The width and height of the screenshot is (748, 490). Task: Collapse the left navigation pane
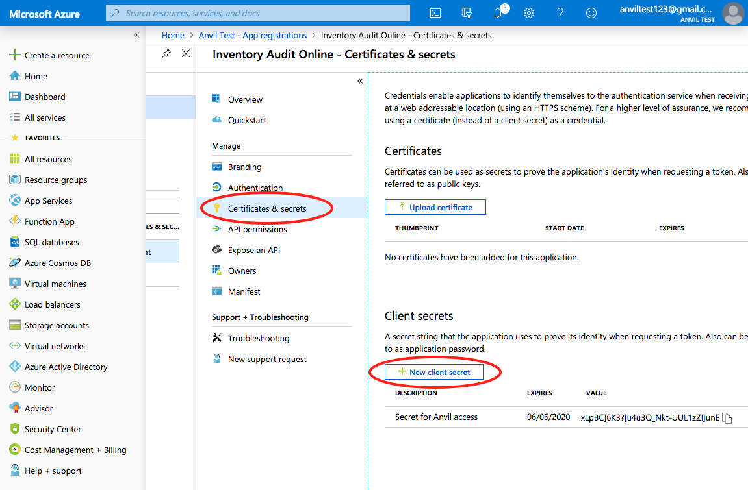tap(136, 36)
